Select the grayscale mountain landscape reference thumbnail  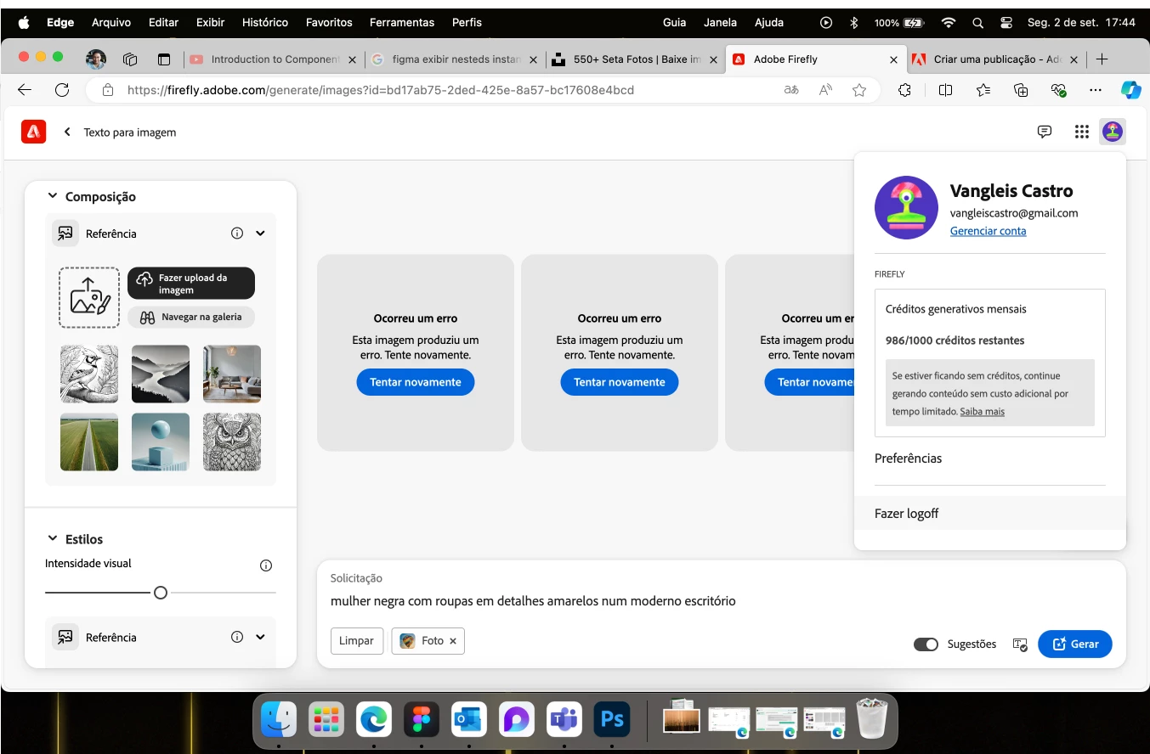click(161, 374)
